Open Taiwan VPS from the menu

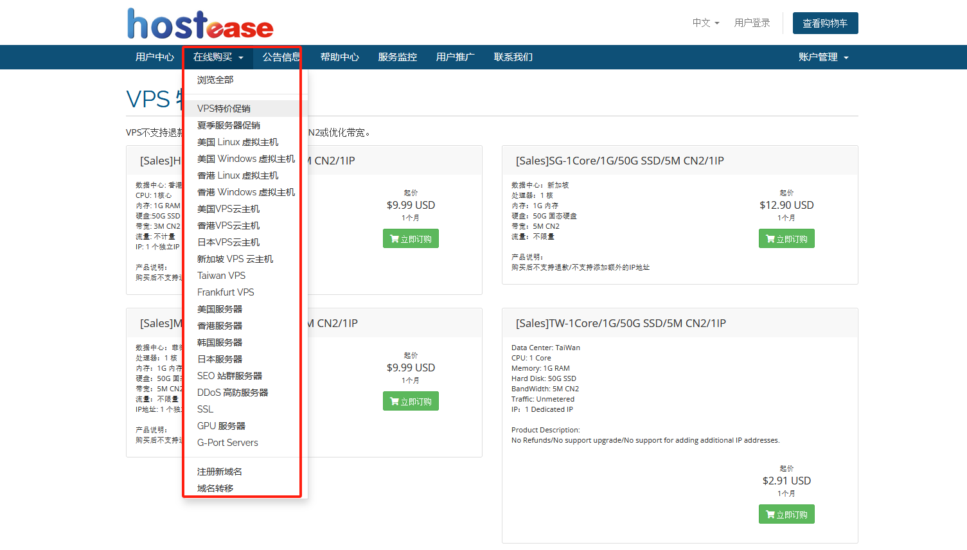[x=245, y=276]
